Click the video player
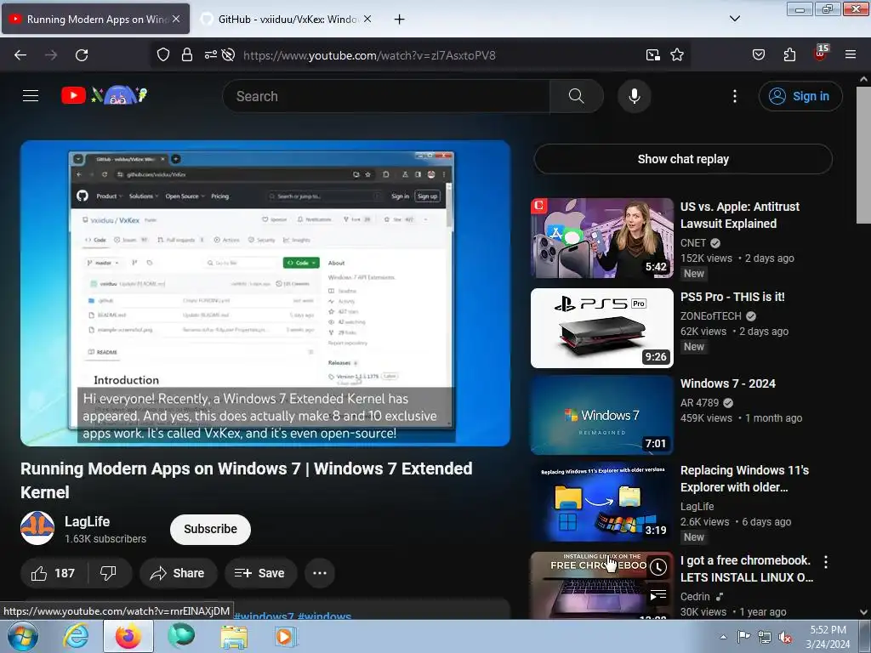 coord(265,292)
